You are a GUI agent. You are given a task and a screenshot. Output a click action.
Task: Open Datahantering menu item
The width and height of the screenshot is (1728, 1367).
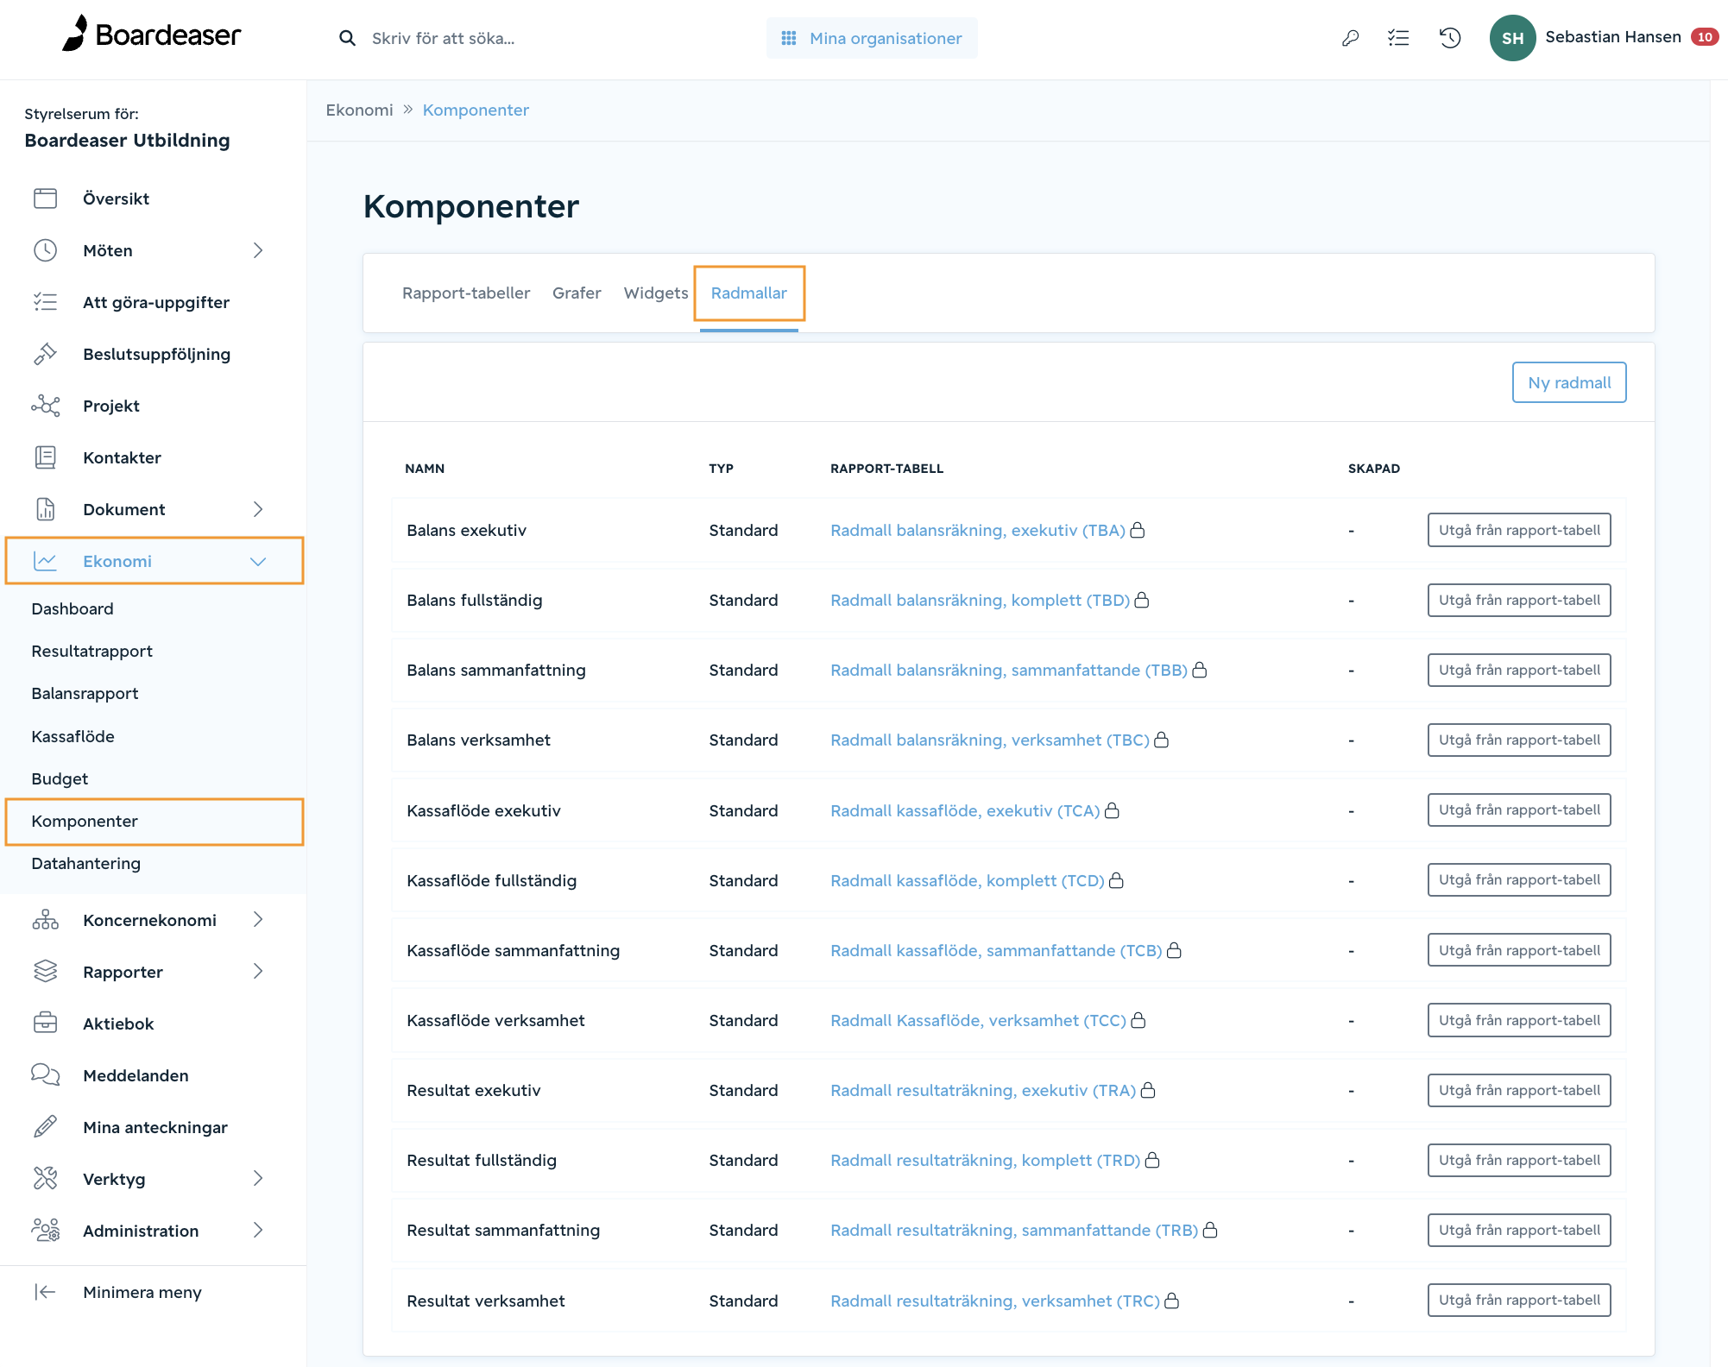click(x=85, y=863)
